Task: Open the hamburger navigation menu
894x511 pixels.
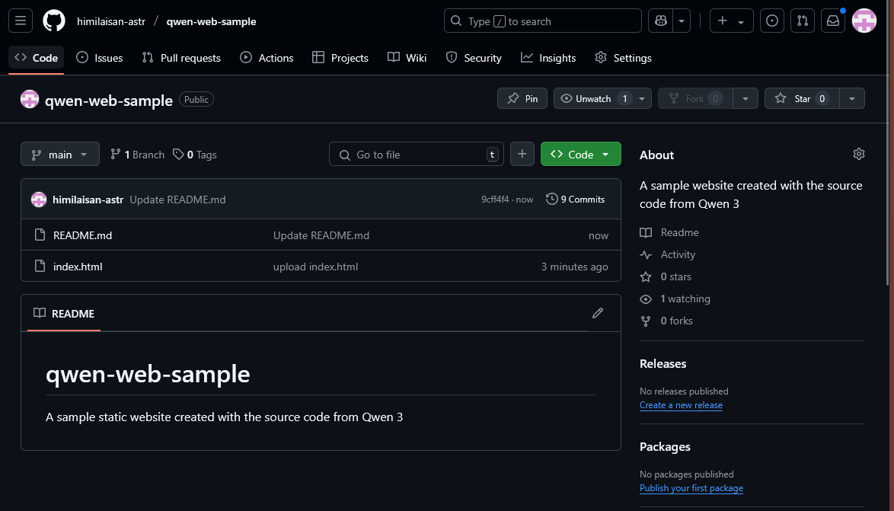Action: tap(21, 21)
